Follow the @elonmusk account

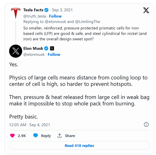54,55
